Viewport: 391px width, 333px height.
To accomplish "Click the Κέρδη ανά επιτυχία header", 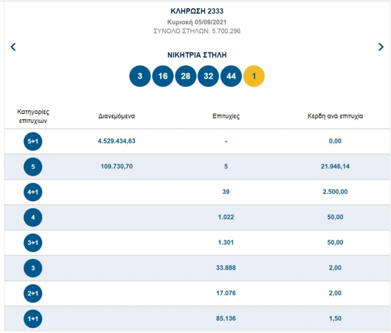I will click(x=335, y=116).
